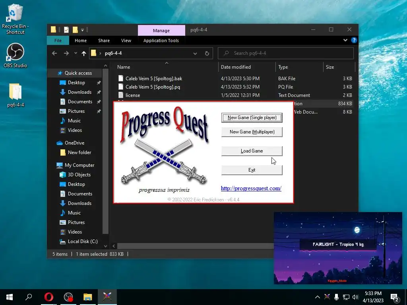The width and height of the screenshot is (407, 305).
Task: Switch to the View ribbon tab
Action: coord(126,41)
